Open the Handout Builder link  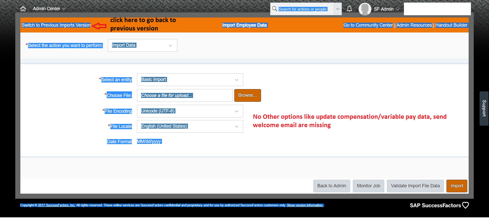pos(451,25)
